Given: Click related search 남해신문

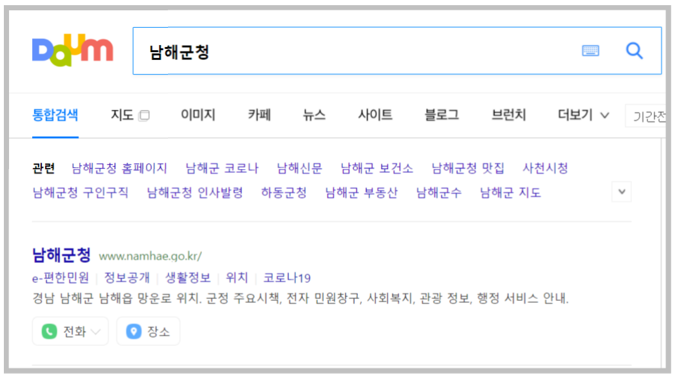Looking at the screenshot, I should 299,168.
